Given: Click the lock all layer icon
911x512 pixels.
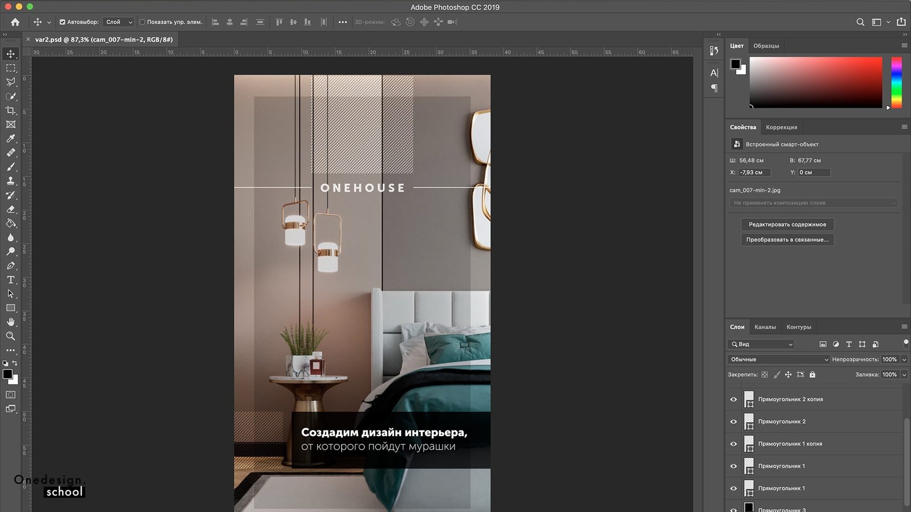Looking at the screenshot, I should point(812,374).
